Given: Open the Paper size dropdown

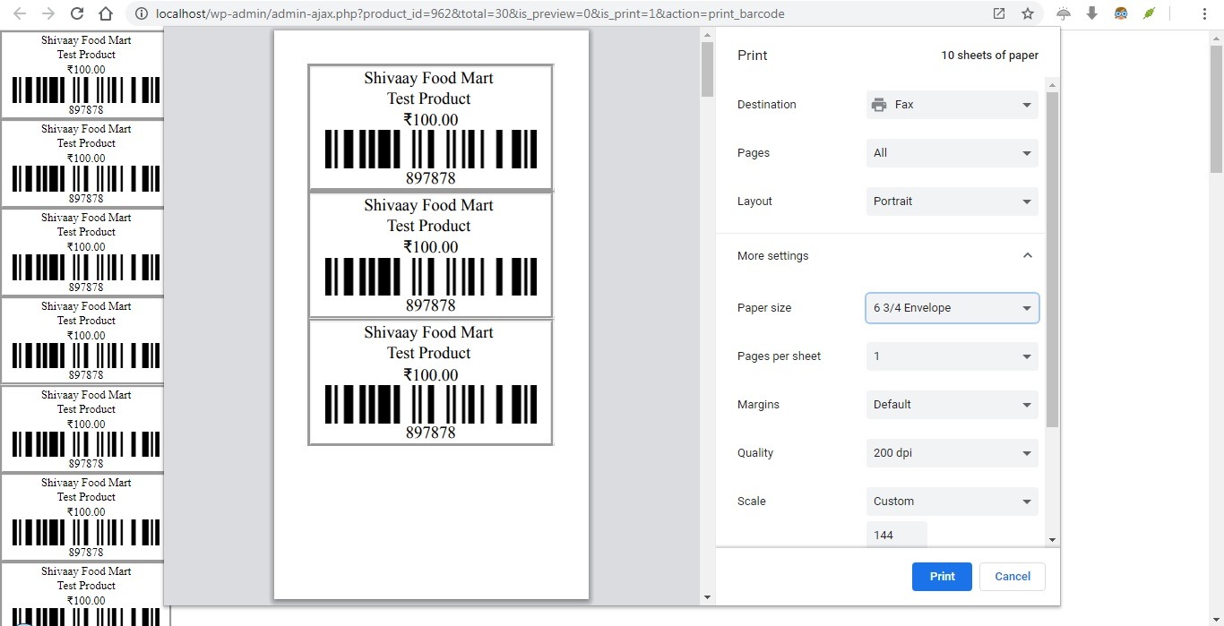Looking at the screenshot, I should tap(952, 308).
